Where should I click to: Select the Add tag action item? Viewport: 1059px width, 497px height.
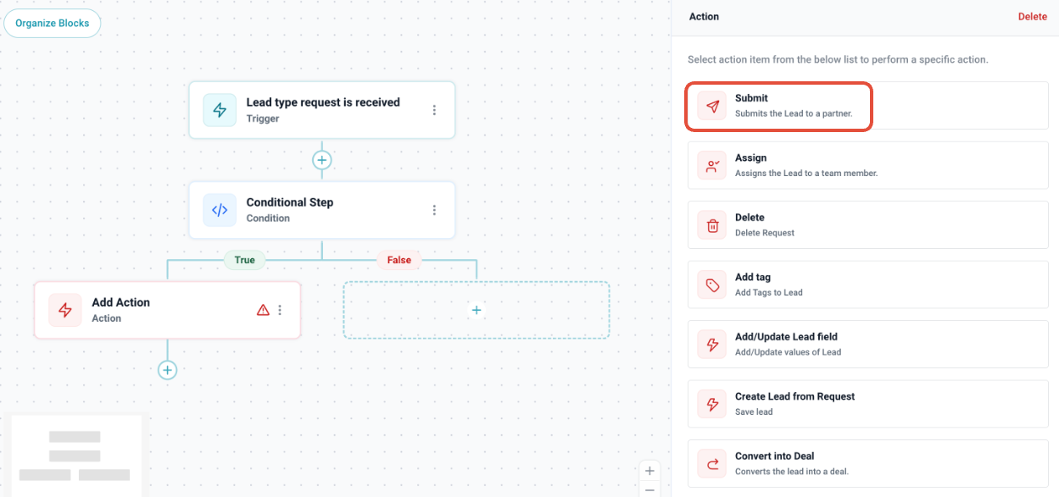(867, 284)
